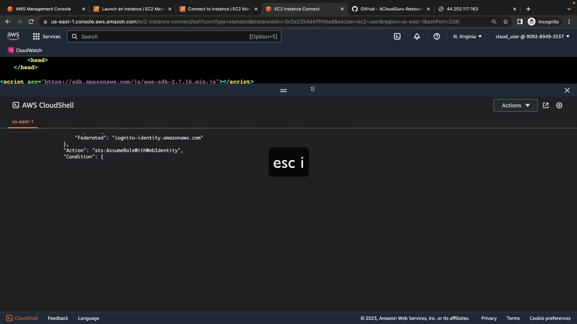Expand the CloudShell Actions dropdown
The width and height of the screenshot is (577, 324).
[515, 105]
